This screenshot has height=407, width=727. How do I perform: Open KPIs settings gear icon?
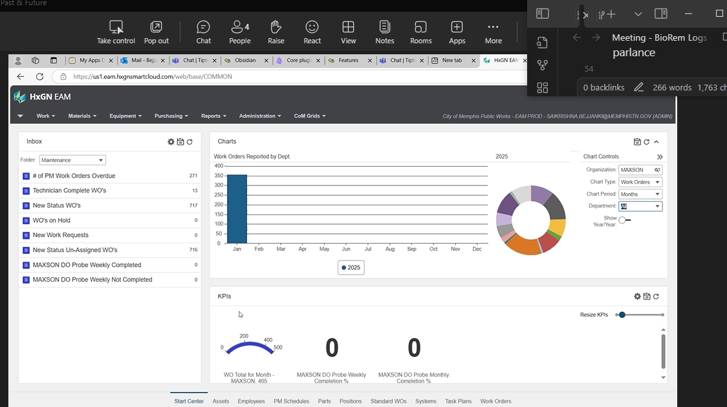637,297
